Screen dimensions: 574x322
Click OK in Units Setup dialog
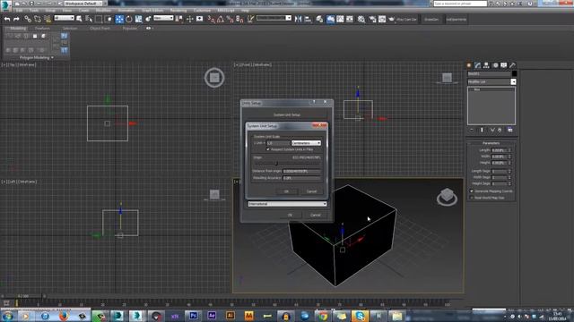(x=290, y=215)
